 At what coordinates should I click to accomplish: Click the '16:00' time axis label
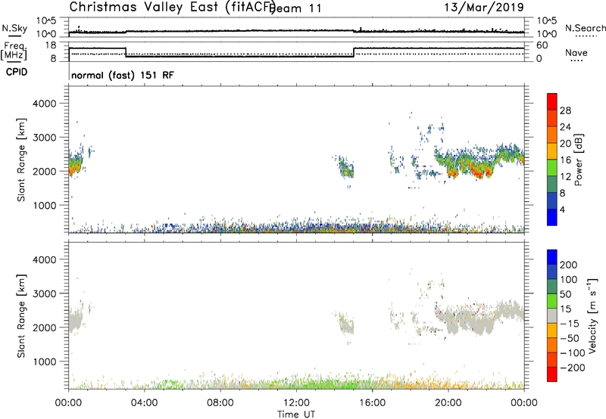coord(372,403)
